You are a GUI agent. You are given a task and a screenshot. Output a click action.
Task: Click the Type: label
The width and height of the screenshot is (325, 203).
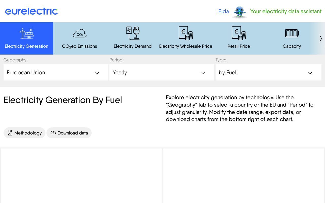(221, 60)
